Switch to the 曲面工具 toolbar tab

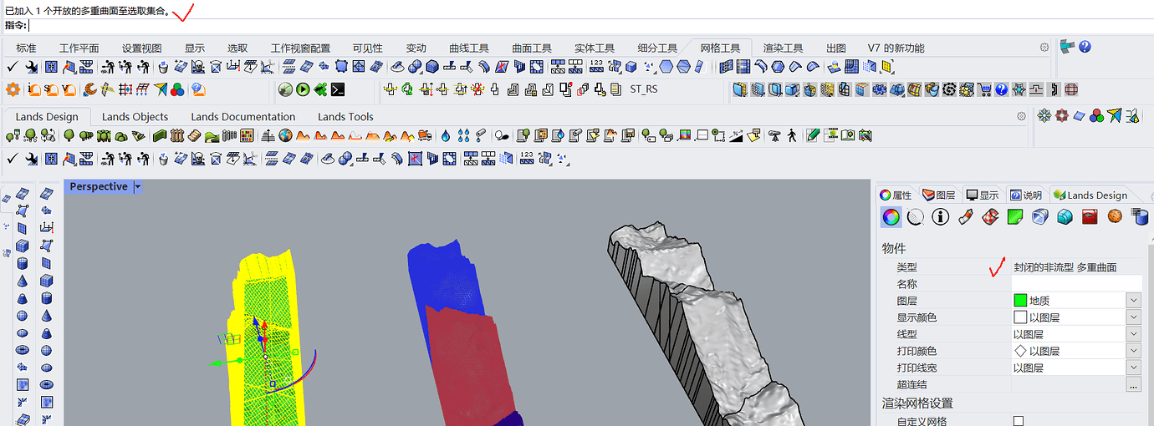pyautogui.click(x=532, y=48)
